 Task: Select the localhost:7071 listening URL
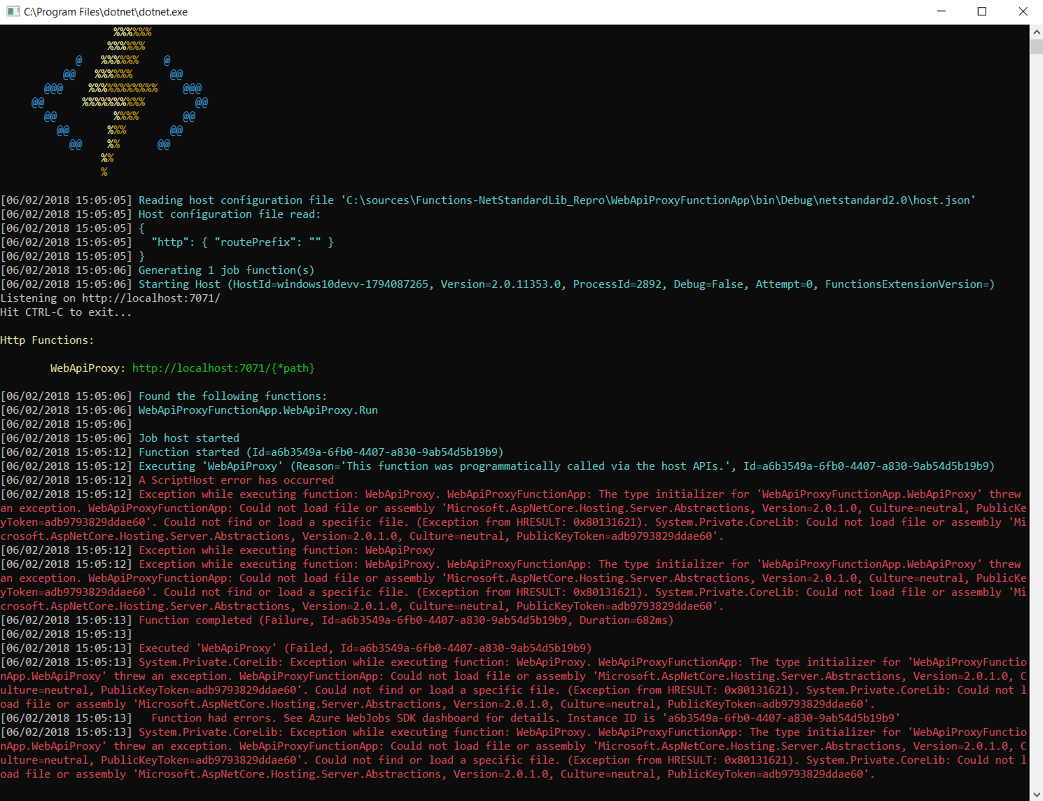[x=150, y=298]
